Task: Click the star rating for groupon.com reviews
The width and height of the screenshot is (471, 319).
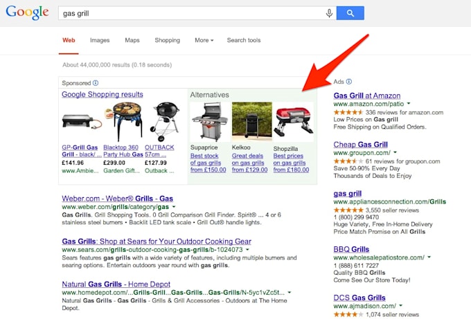Action: 348,161
